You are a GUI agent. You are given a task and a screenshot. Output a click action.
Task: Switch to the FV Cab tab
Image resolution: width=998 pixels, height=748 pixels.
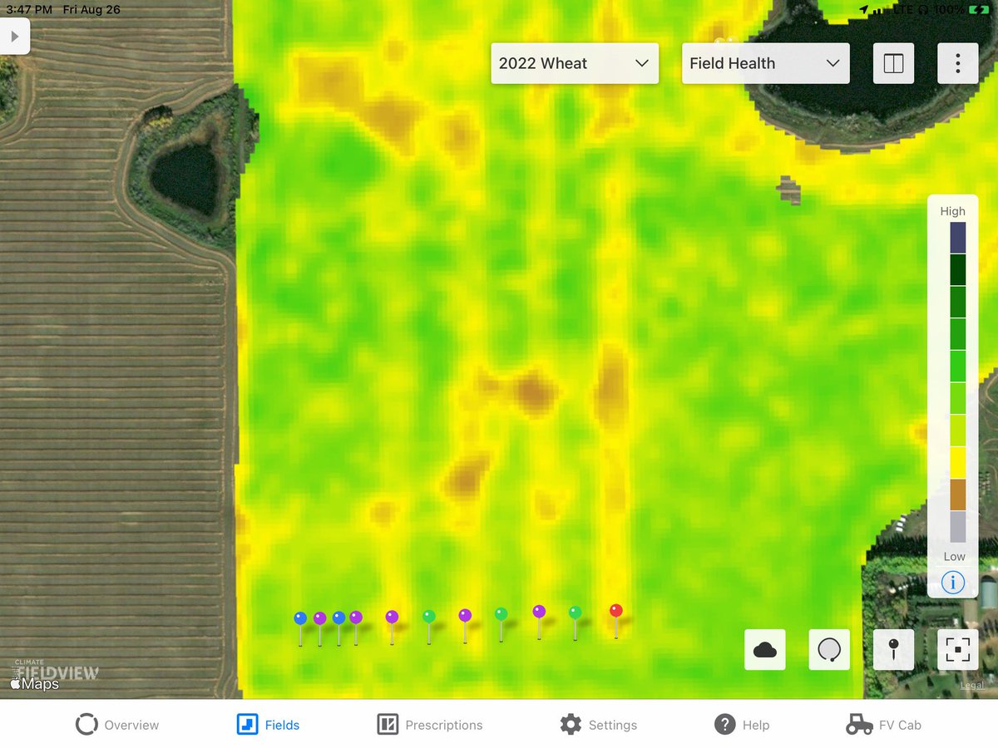pos(884,725)
